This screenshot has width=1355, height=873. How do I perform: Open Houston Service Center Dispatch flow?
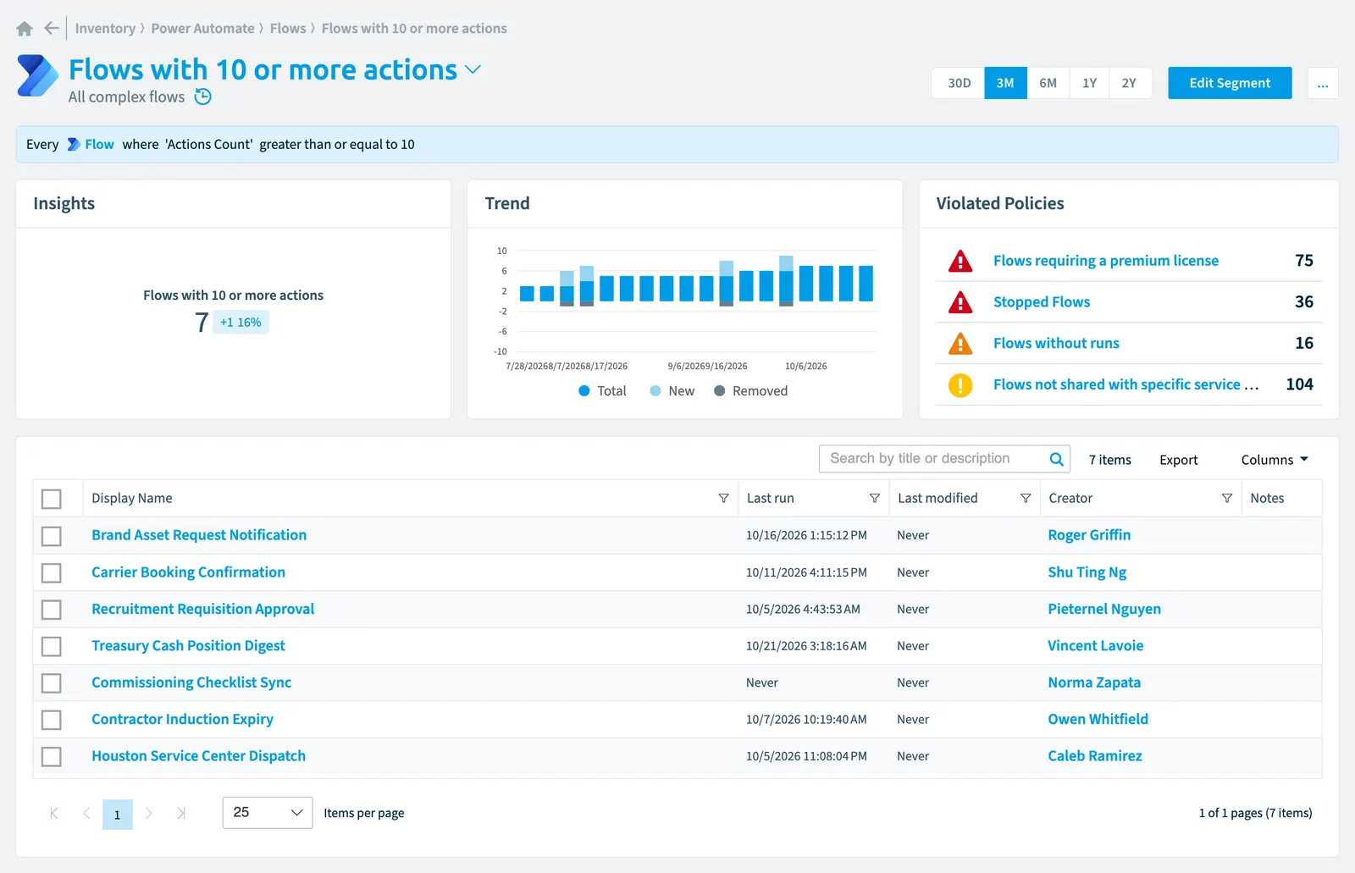click(198, 756)
